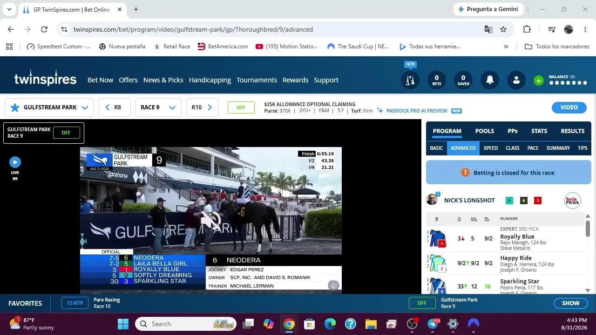Open the notifications bell
Image resolution: width=596 pixels, height=335 pixels.
(490, 80)
